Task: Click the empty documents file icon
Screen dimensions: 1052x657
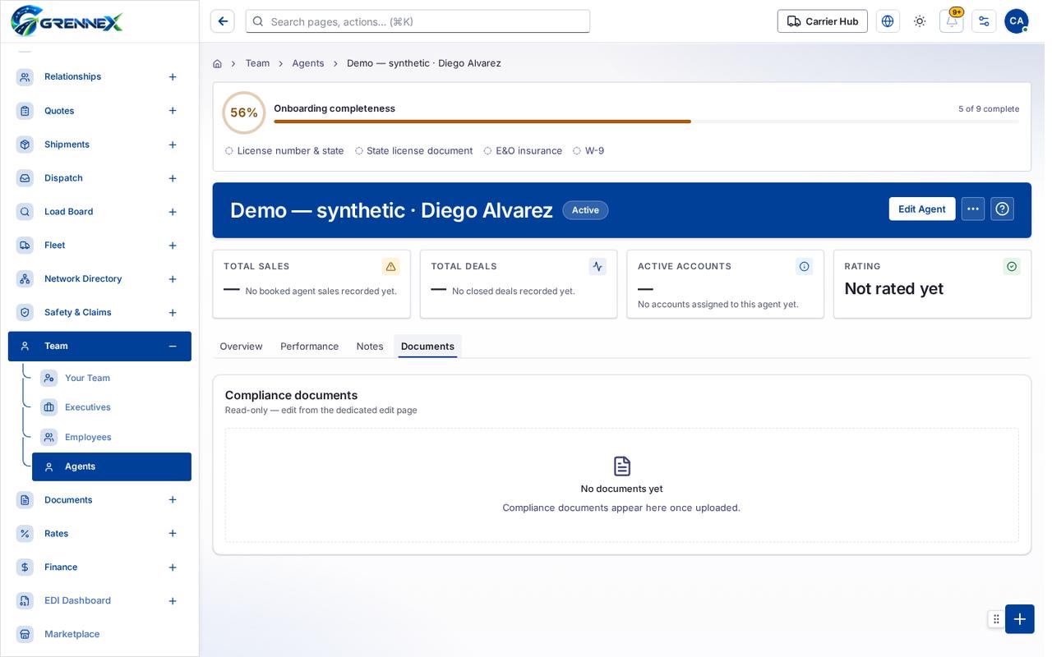Action: click(x=622, y=466)
